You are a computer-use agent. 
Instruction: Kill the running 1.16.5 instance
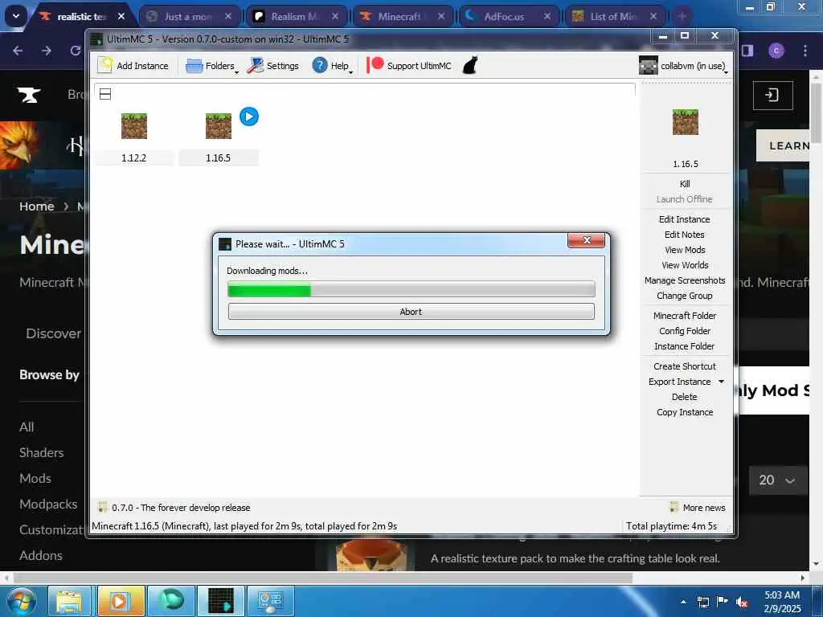685,184
